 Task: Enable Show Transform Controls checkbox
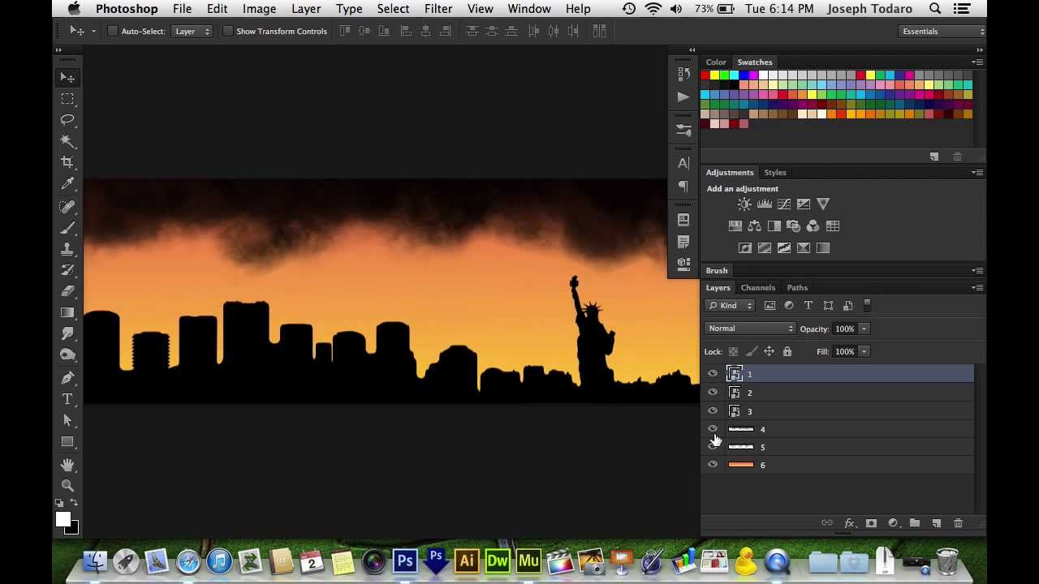228,31
